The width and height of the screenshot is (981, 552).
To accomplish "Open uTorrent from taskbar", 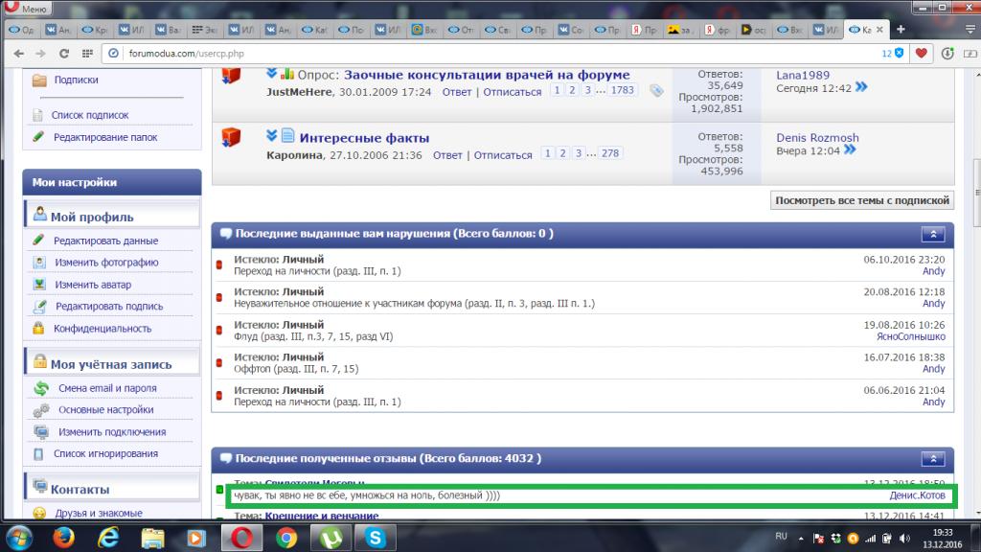I will pyautogui.click(x=331, y=538).
